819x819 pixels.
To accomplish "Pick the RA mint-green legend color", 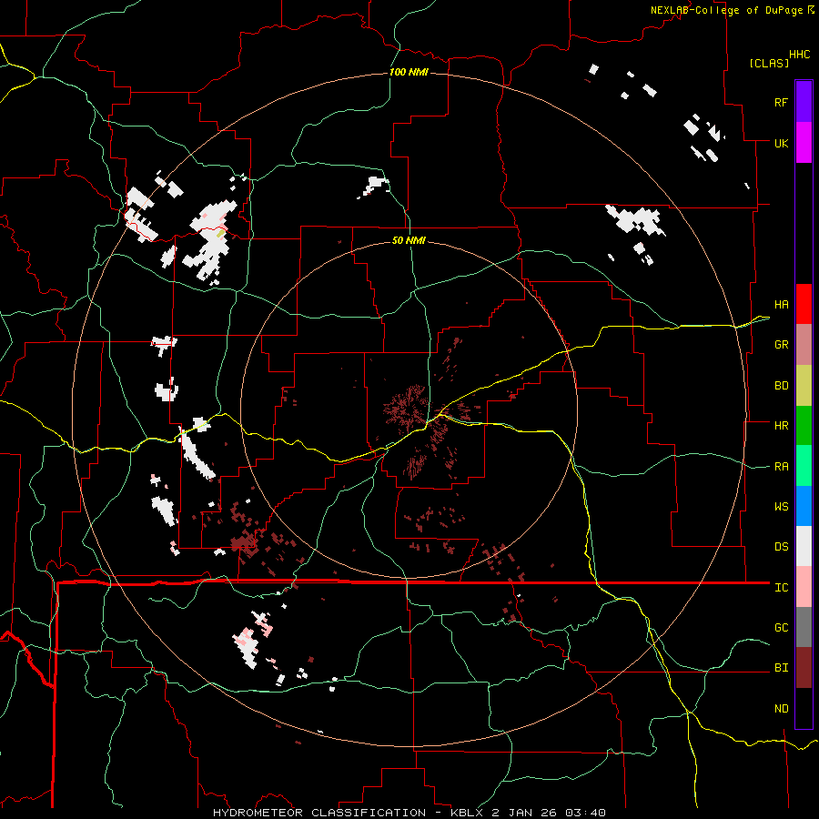I will (x=804, y=466).
